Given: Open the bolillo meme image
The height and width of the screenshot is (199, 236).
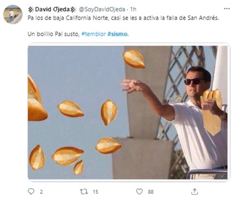Looking at the screenshot, I should click(x=128, y=112).
